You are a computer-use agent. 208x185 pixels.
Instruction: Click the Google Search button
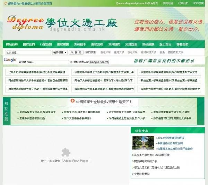[x=99, y=62]
